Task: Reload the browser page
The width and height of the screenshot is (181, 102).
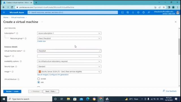Action: coord(12,7)
